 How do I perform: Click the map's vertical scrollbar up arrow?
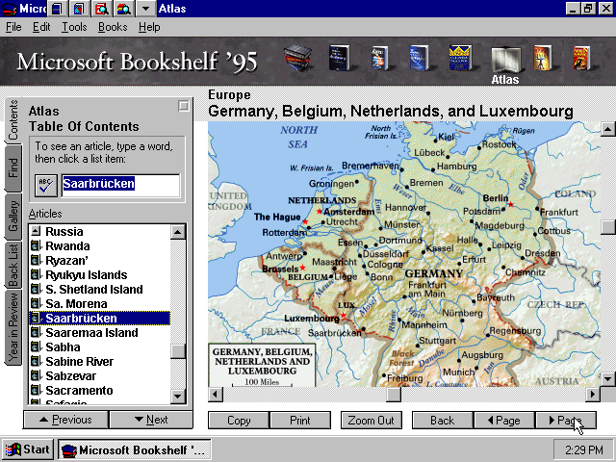(x=607, y=128)
